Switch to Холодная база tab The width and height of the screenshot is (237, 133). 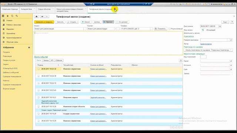coord(26,9)
